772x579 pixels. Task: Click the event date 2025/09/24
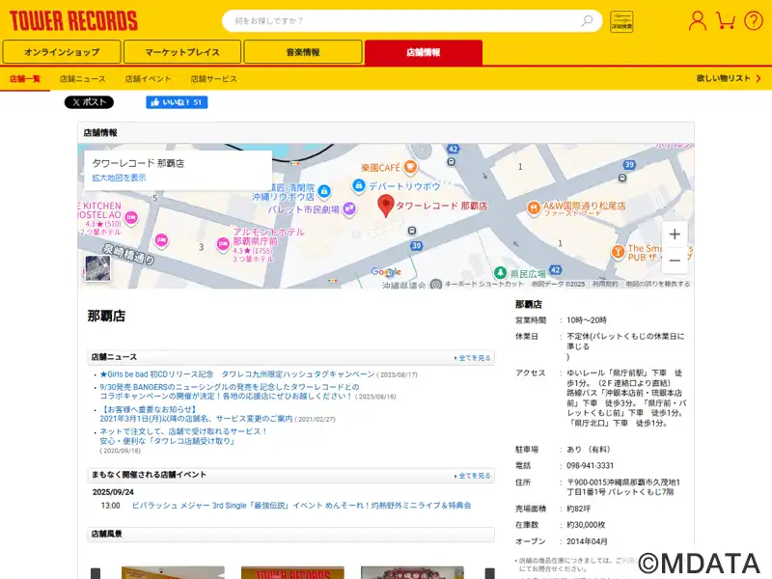[x=113, y=492]
